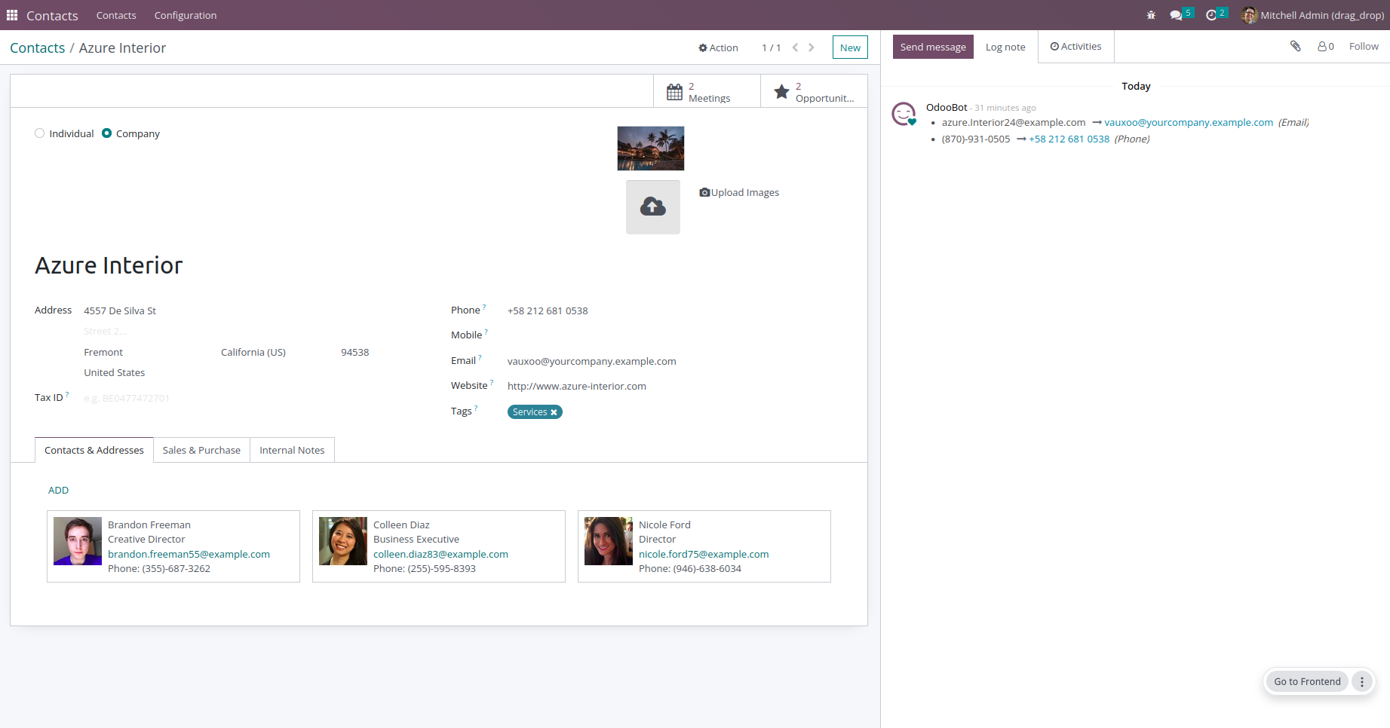This screenshot has width=1390, height=728.
Task: Click the 94538 ZIP field
Action: (x=354, y=352)
